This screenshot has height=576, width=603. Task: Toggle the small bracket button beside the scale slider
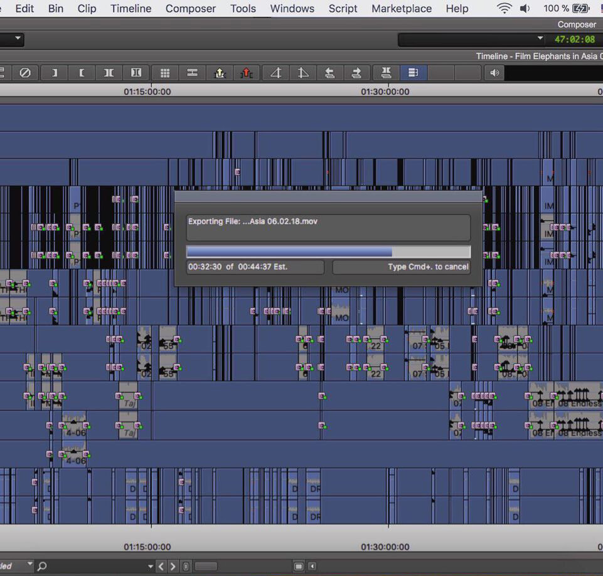tap(186, 566)
